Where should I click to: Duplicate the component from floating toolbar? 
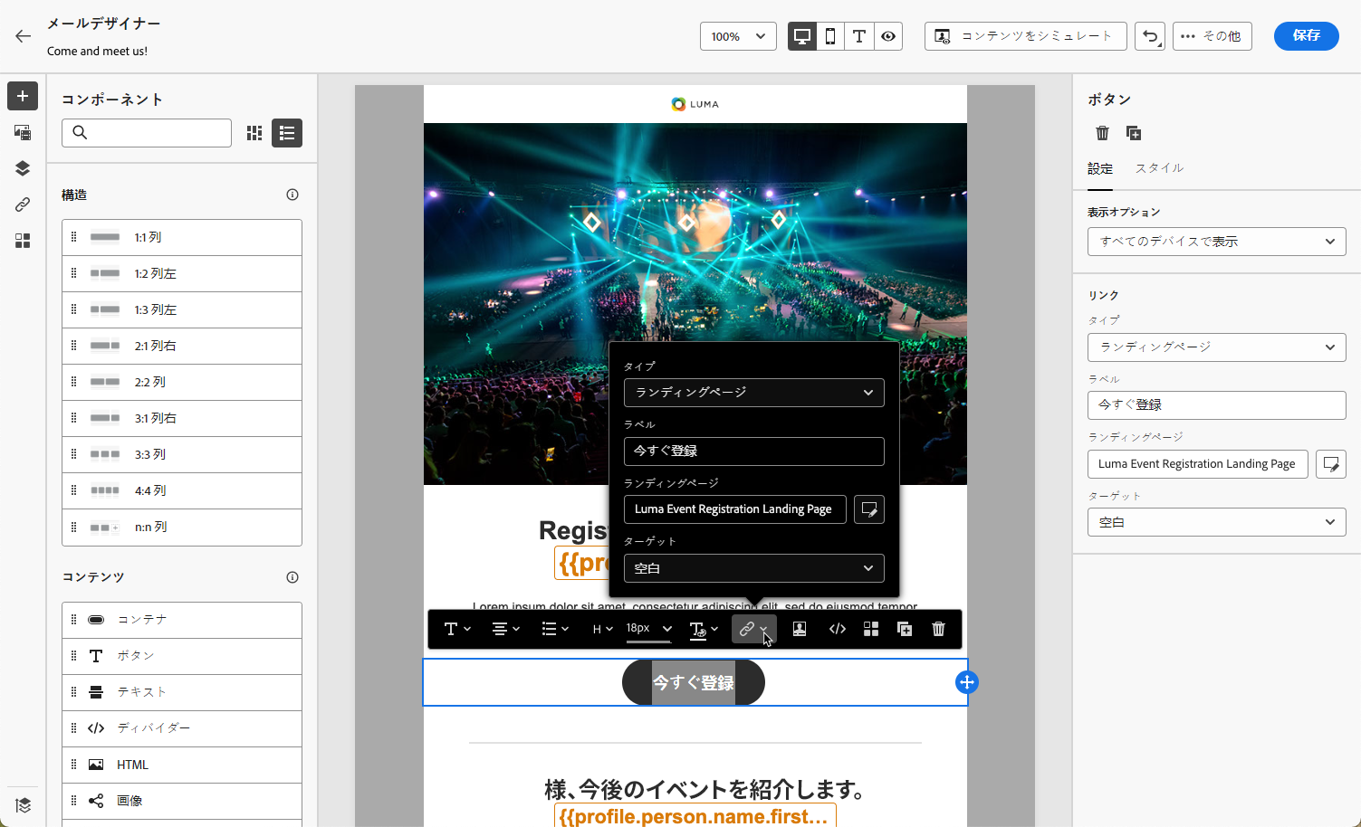(905, 629)
